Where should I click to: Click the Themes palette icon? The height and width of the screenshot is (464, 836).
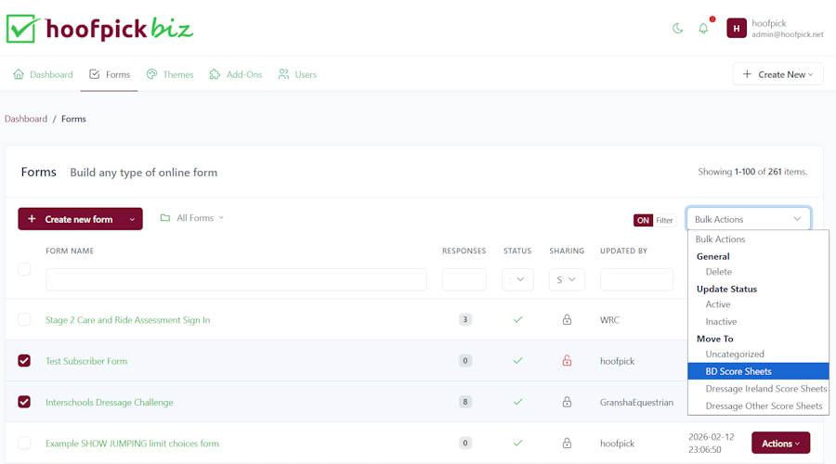coord(152,74)
